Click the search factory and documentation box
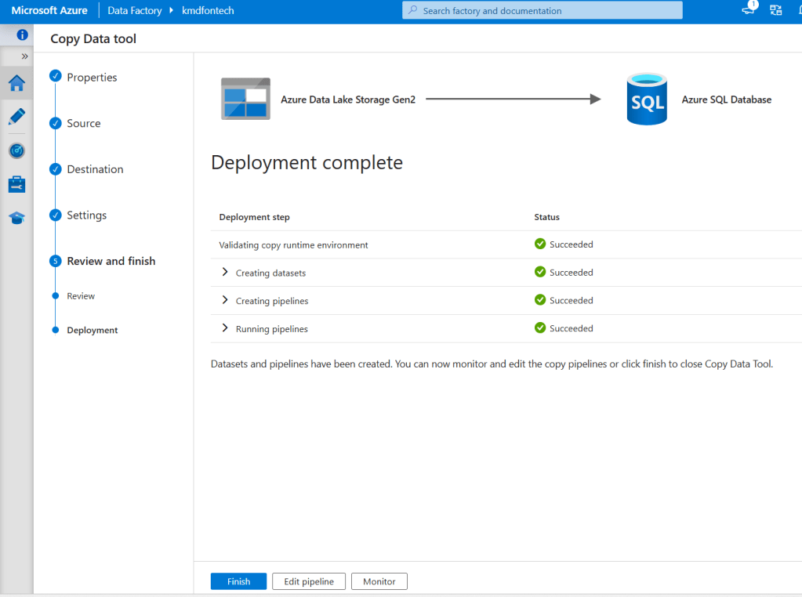 coord(543,11)
